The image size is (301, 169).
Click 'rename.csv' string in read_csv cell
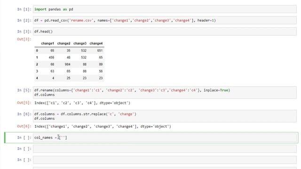click(81, 20)
